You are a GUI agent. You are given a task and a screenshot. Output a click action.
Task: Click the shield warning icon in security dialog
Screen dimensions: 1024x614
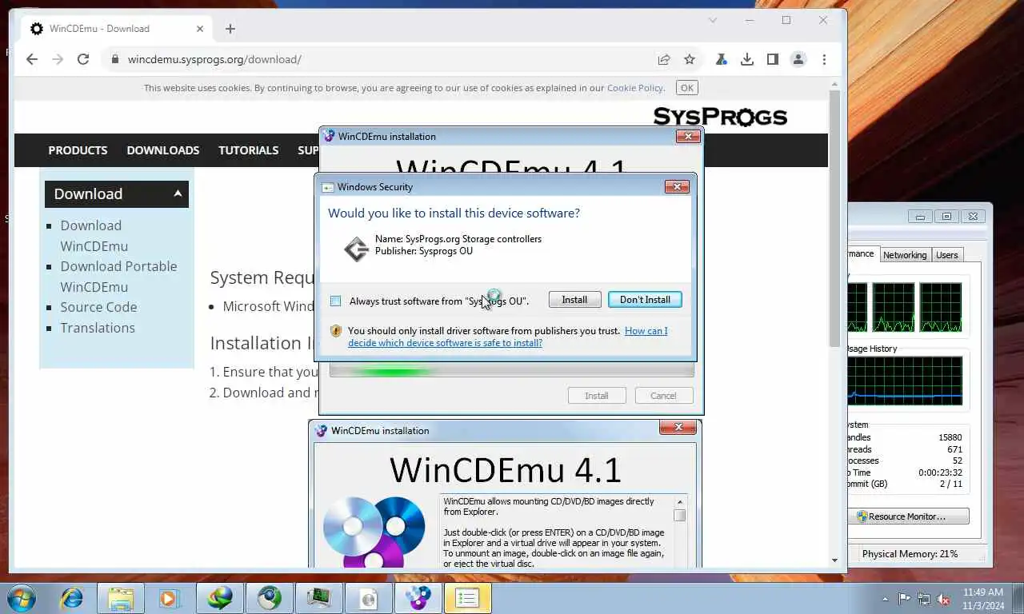[x=336, y=331]
